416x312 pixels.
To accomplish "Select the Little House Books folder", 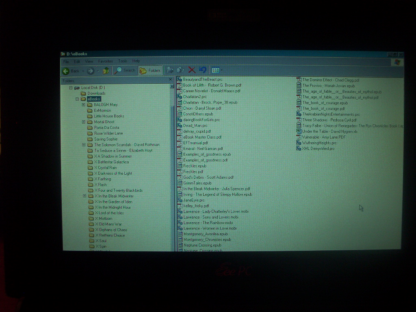I will [109, 116].
